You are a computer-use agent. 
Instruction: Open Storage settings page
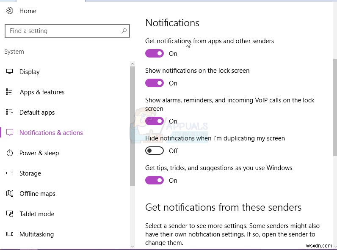click(x=30, y=173)
